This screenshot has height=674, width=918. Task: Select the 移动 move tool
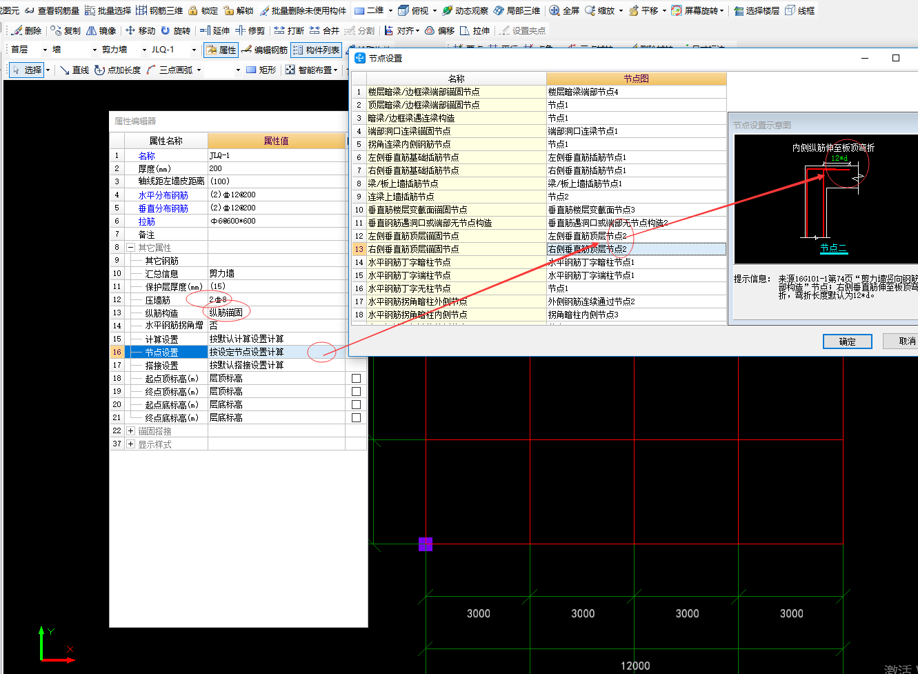[140, 30]
